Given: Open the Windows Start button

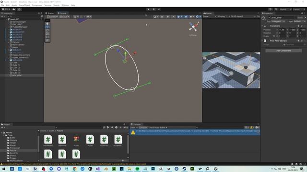Looking at the screenshot, I should (x=4, y=169).
